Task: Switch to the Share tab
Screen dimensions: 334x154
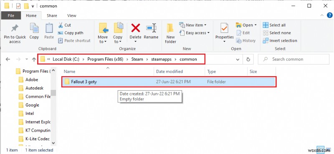Action: tap(52, 15)
